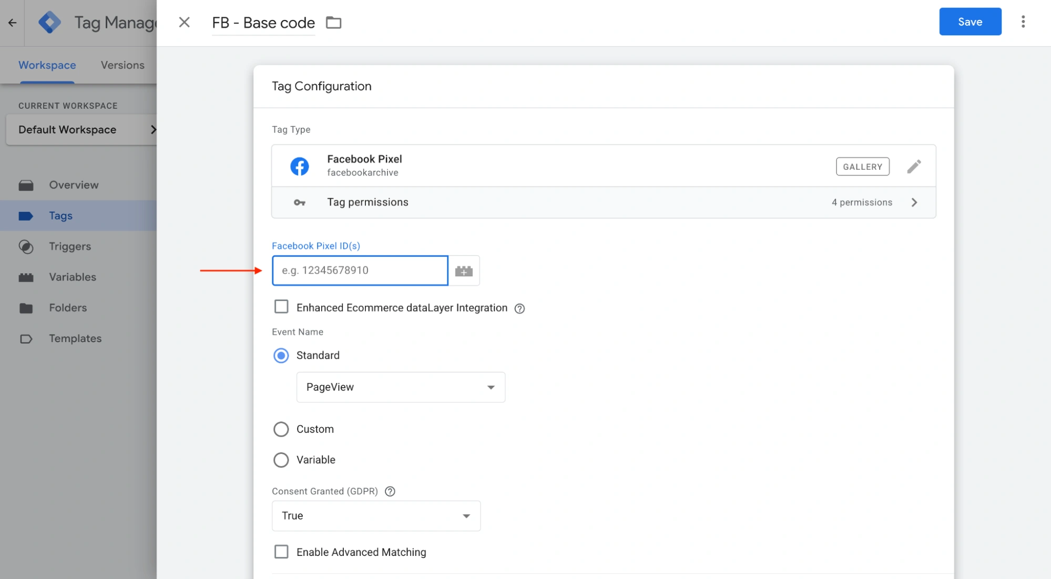Switch to the Versions tab
Screen dimensions: 1051x579
[123, 65]
